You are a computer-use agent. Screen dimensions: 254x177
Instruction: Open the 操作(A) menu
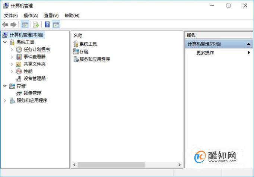pos(31,16)
